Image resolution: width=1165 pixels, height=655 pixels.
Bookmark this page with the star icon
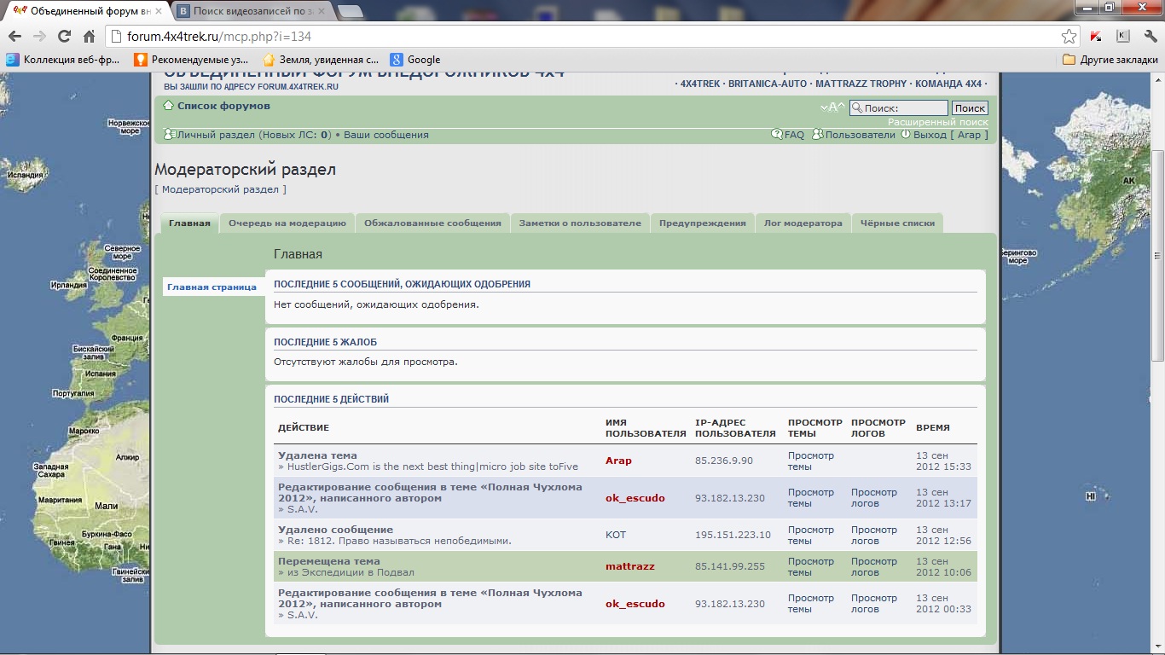tap(1069, 37)
